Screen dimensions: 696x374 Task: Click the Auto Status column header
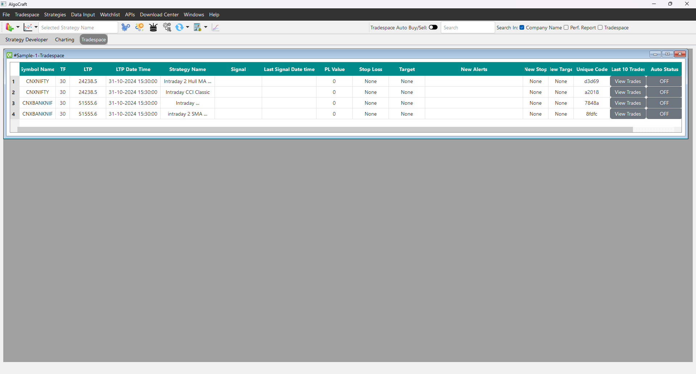[664, 69]
